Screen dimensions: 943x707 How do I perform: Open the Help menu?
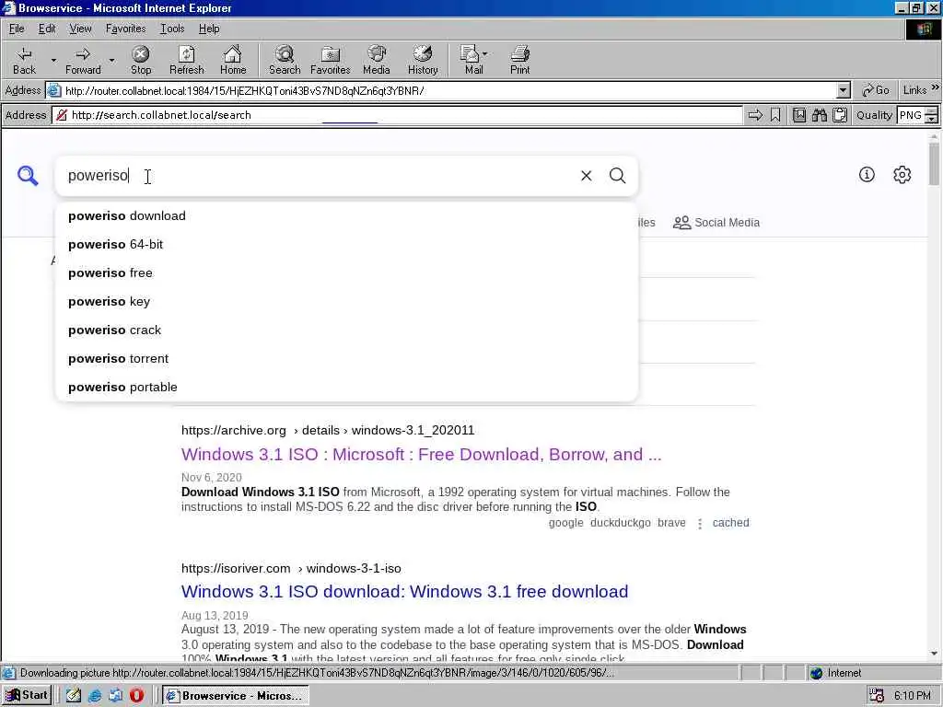209,29
